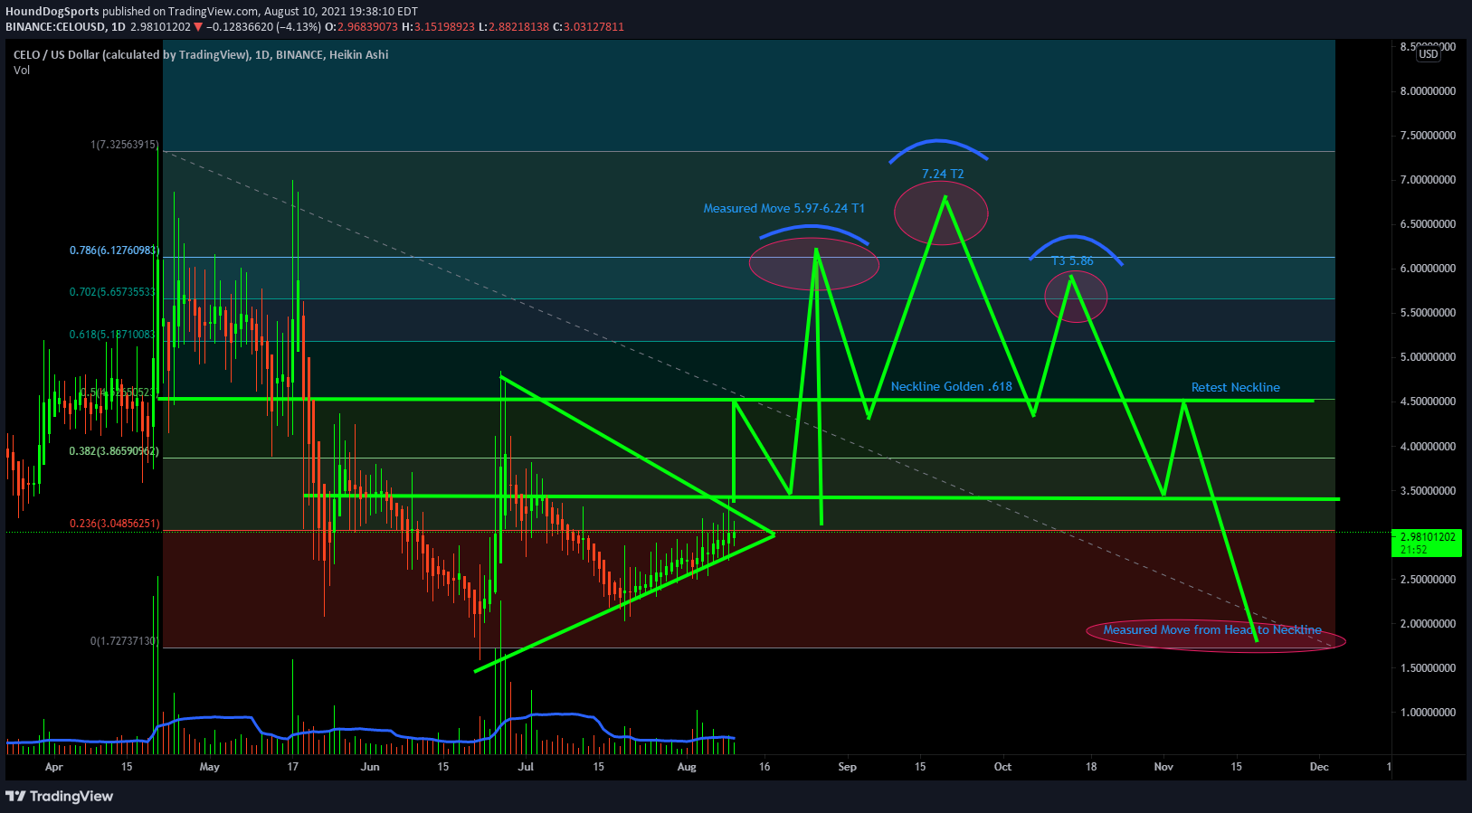Click the Dec label on the time axis

[1319, 767]
